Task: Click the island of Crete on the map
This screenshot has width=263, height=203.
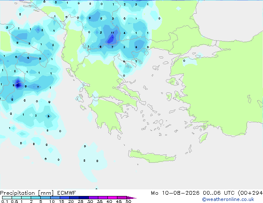Action: (152, 156)
